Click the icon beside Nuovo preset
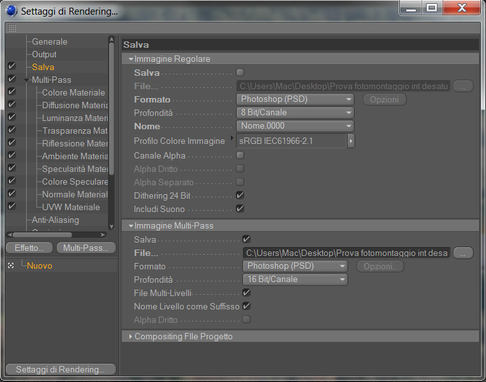Screen dimensions: 486x382 11,265
